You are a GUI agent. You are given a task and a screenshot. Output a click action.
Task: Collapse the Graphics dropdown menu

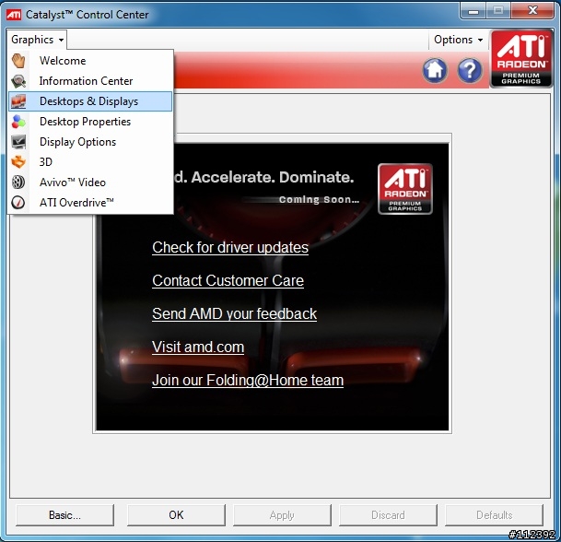pos(37,40)
